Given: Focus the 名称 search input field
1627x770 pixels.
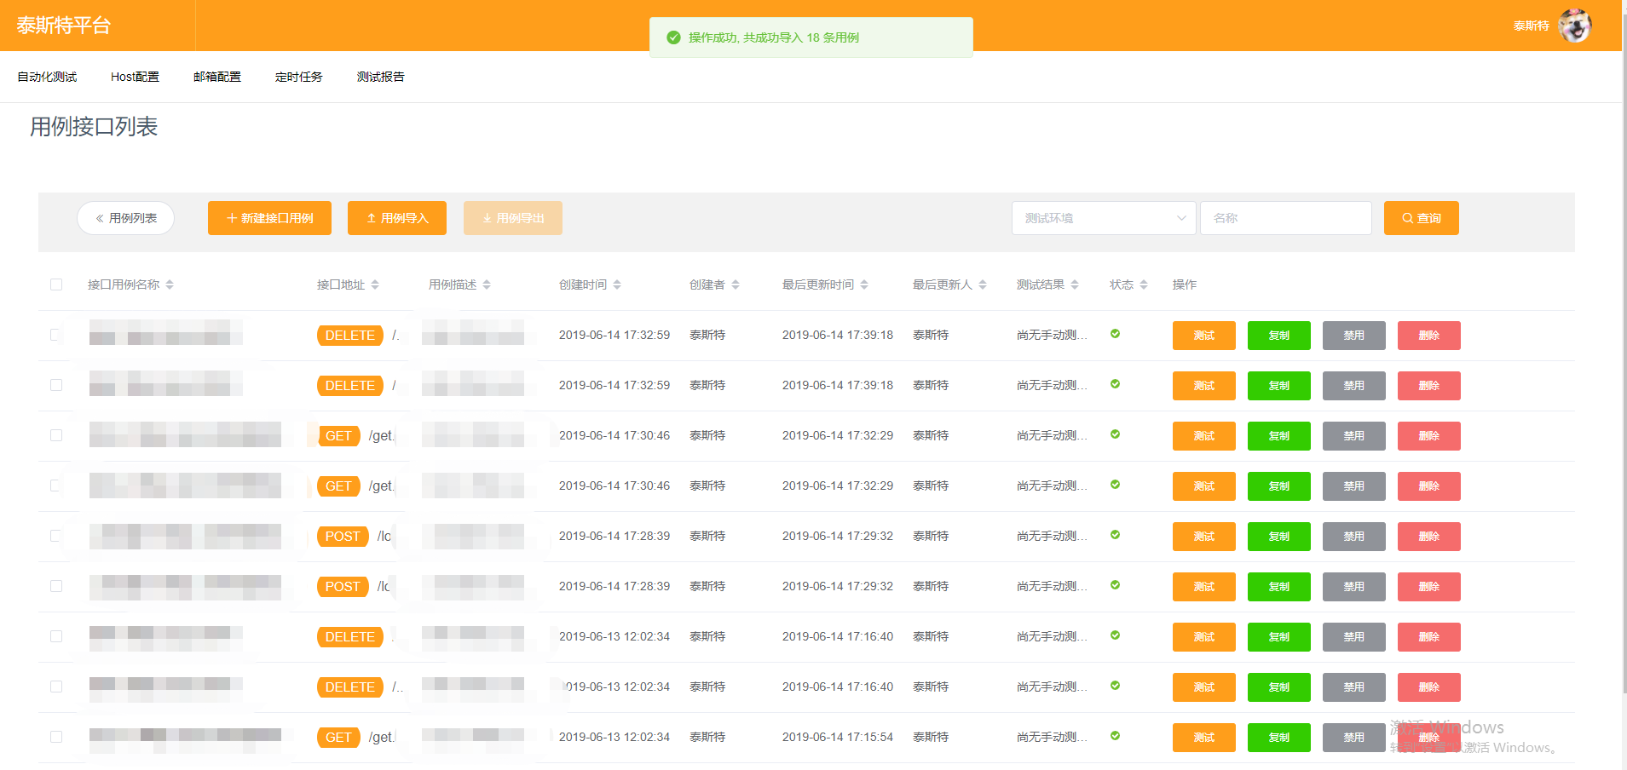Looking at the screenshot, I should pos(1285,218).
